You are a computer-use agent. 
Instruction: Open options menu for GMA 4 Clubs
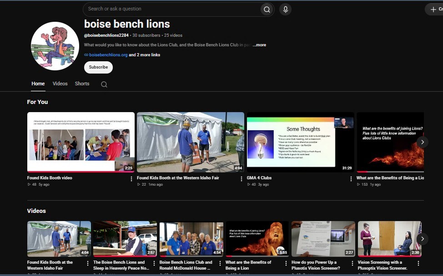[351, 179]
